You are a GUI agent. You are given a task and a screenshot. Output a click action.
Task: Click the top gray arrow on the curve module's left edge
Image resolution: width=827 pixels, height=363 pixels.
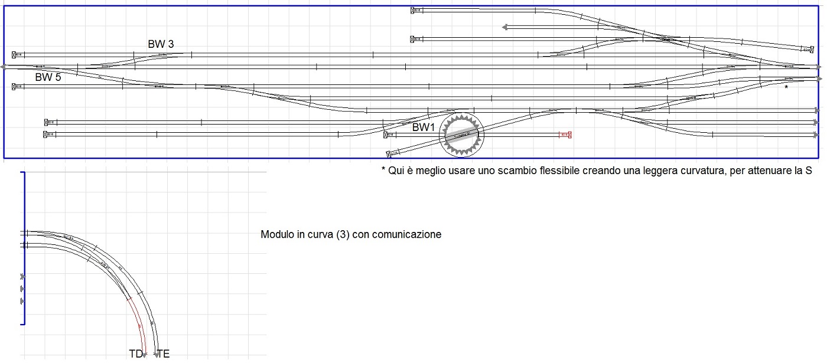click(22, 276)
